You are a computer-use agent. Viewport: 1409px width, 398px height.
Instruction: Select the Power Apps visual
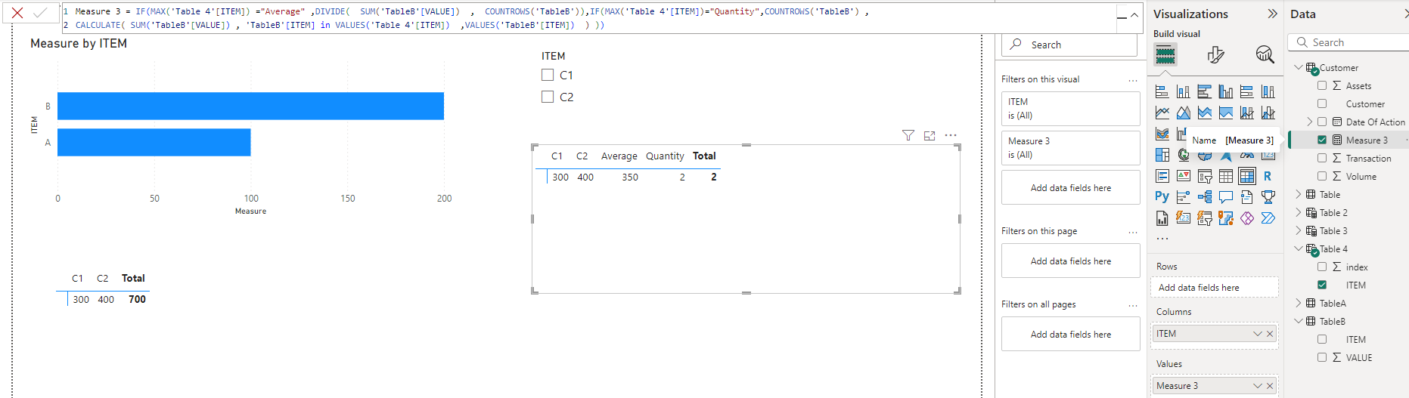(x=1247, y=218)
